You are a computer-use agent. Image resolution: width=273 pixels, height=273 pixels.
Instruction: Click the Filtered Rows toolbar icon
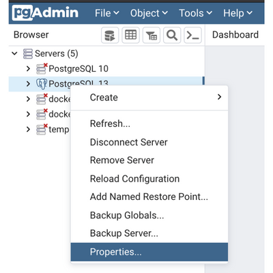152,35
